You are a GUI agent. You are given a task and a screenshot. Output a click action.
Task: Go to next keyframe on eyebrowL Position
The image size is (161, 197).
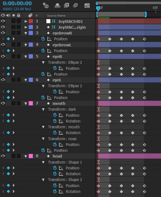tap(14, 51)
